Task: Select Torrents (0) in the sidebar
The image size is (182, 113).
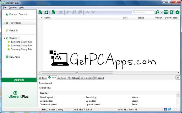Action: pyautogui.click(x=15, y=23)
